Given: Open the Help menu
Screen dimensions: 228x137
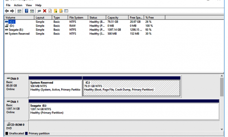Looking at the screenshot, I should [38, 5].
